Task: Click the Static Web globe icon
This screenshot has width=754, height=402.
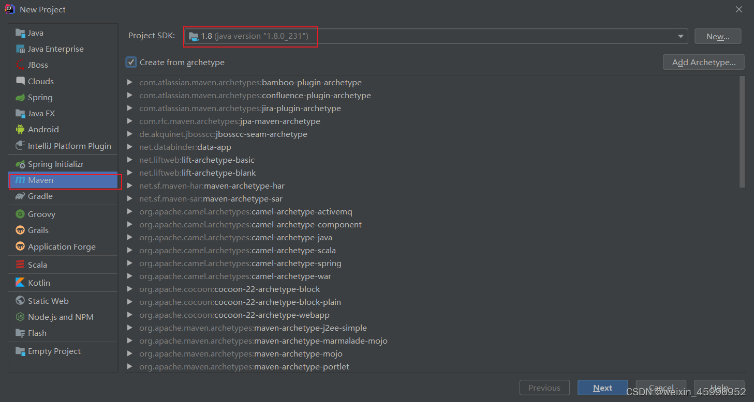Action: tap(20, 301)
